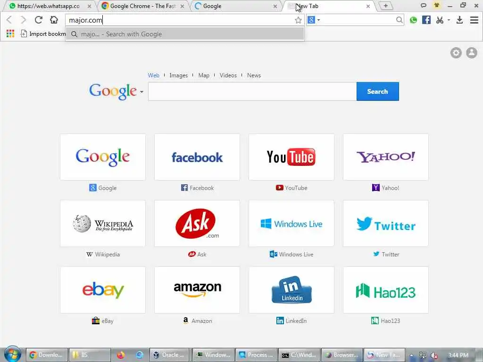
Task: Click the toolbar search magnifier icon
Action: (399, 20)
